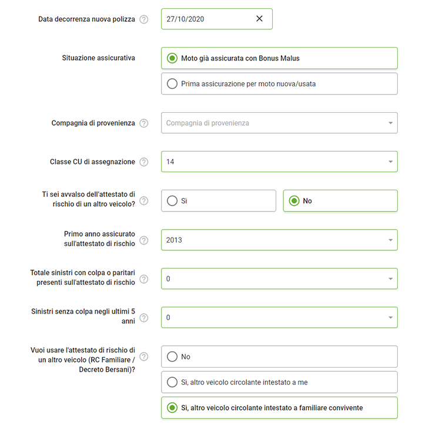Show help for Totale sinistri con colpa

pyautogui.click(x=144, y=279)
